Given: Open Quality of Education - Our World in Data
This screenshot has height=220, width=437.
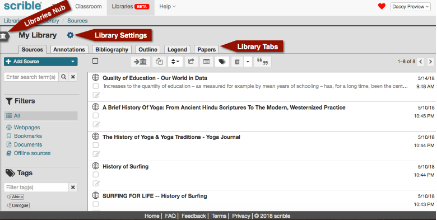Looking at the screenshot, I should pos(155,78).
